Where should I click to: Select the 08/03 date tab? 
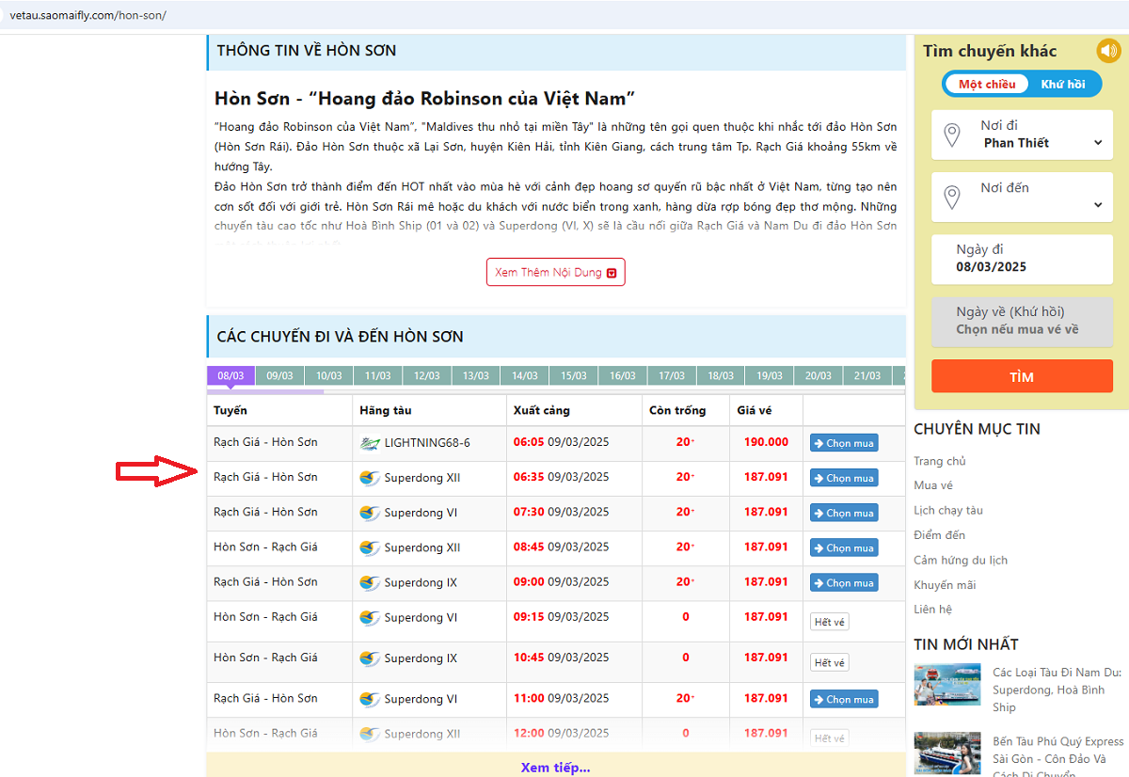pos(231,375)
